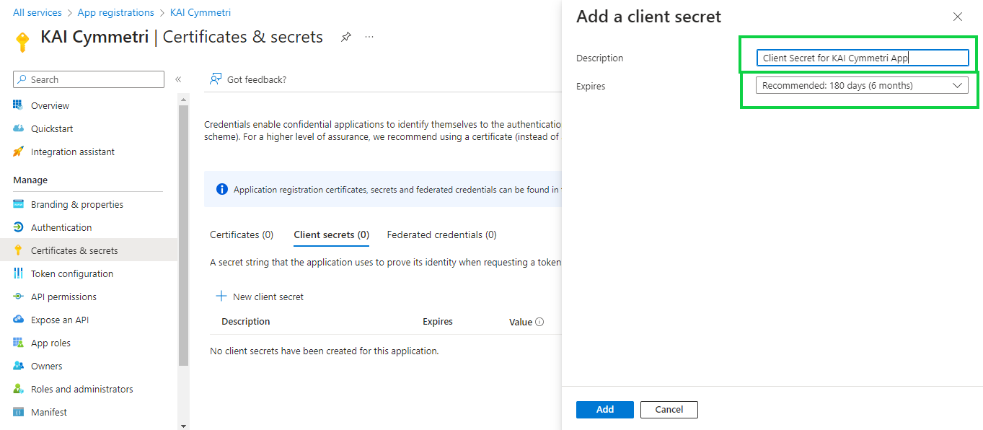Click the Cancel button

coord(669,410)
